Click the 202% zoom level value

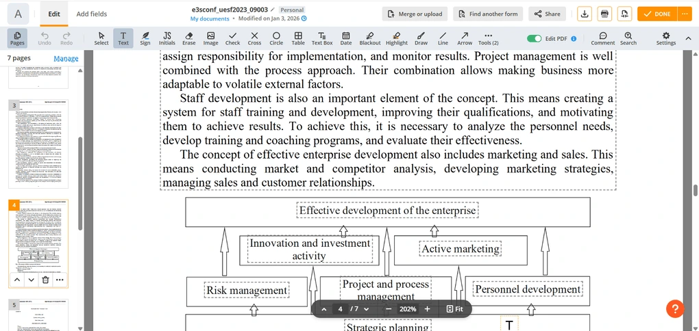coord(408,308)
